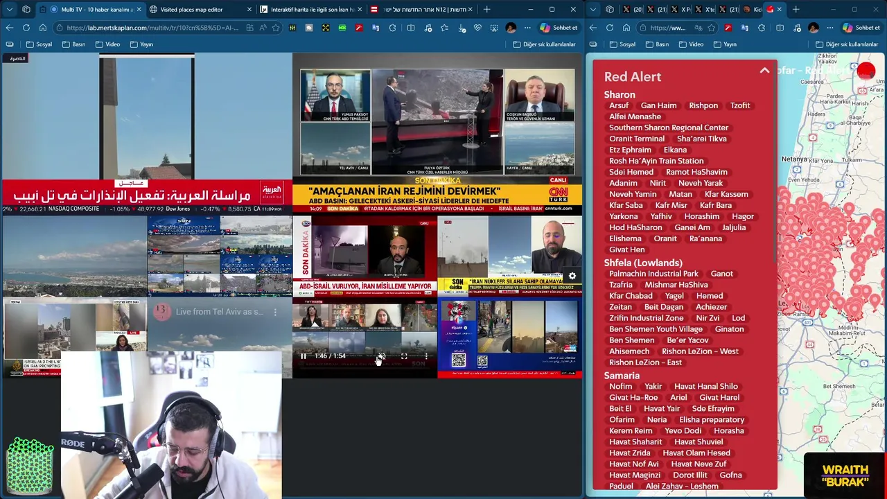Click the Shfela (Lowlands) region heading
Viewport: 887px width, 499px height.
pyautogui.click(x=643, y=263)
